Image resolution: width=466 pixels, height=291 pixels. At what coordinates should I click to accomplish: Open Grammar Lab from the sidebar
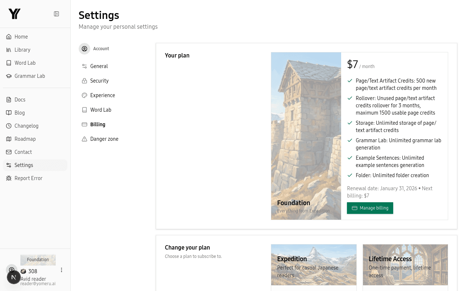click(30, 76)
